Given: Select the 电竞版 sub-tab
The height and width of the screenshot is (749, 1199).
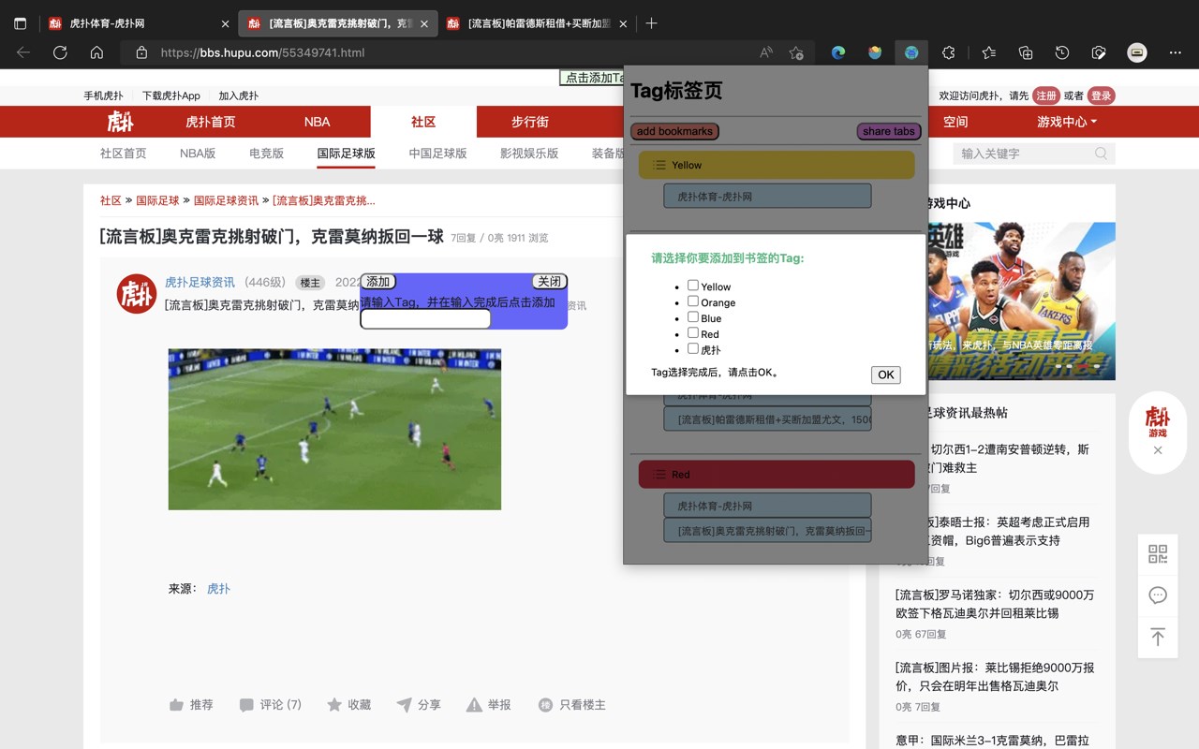Looking at the screenshot, I should [x=266, y=154].
